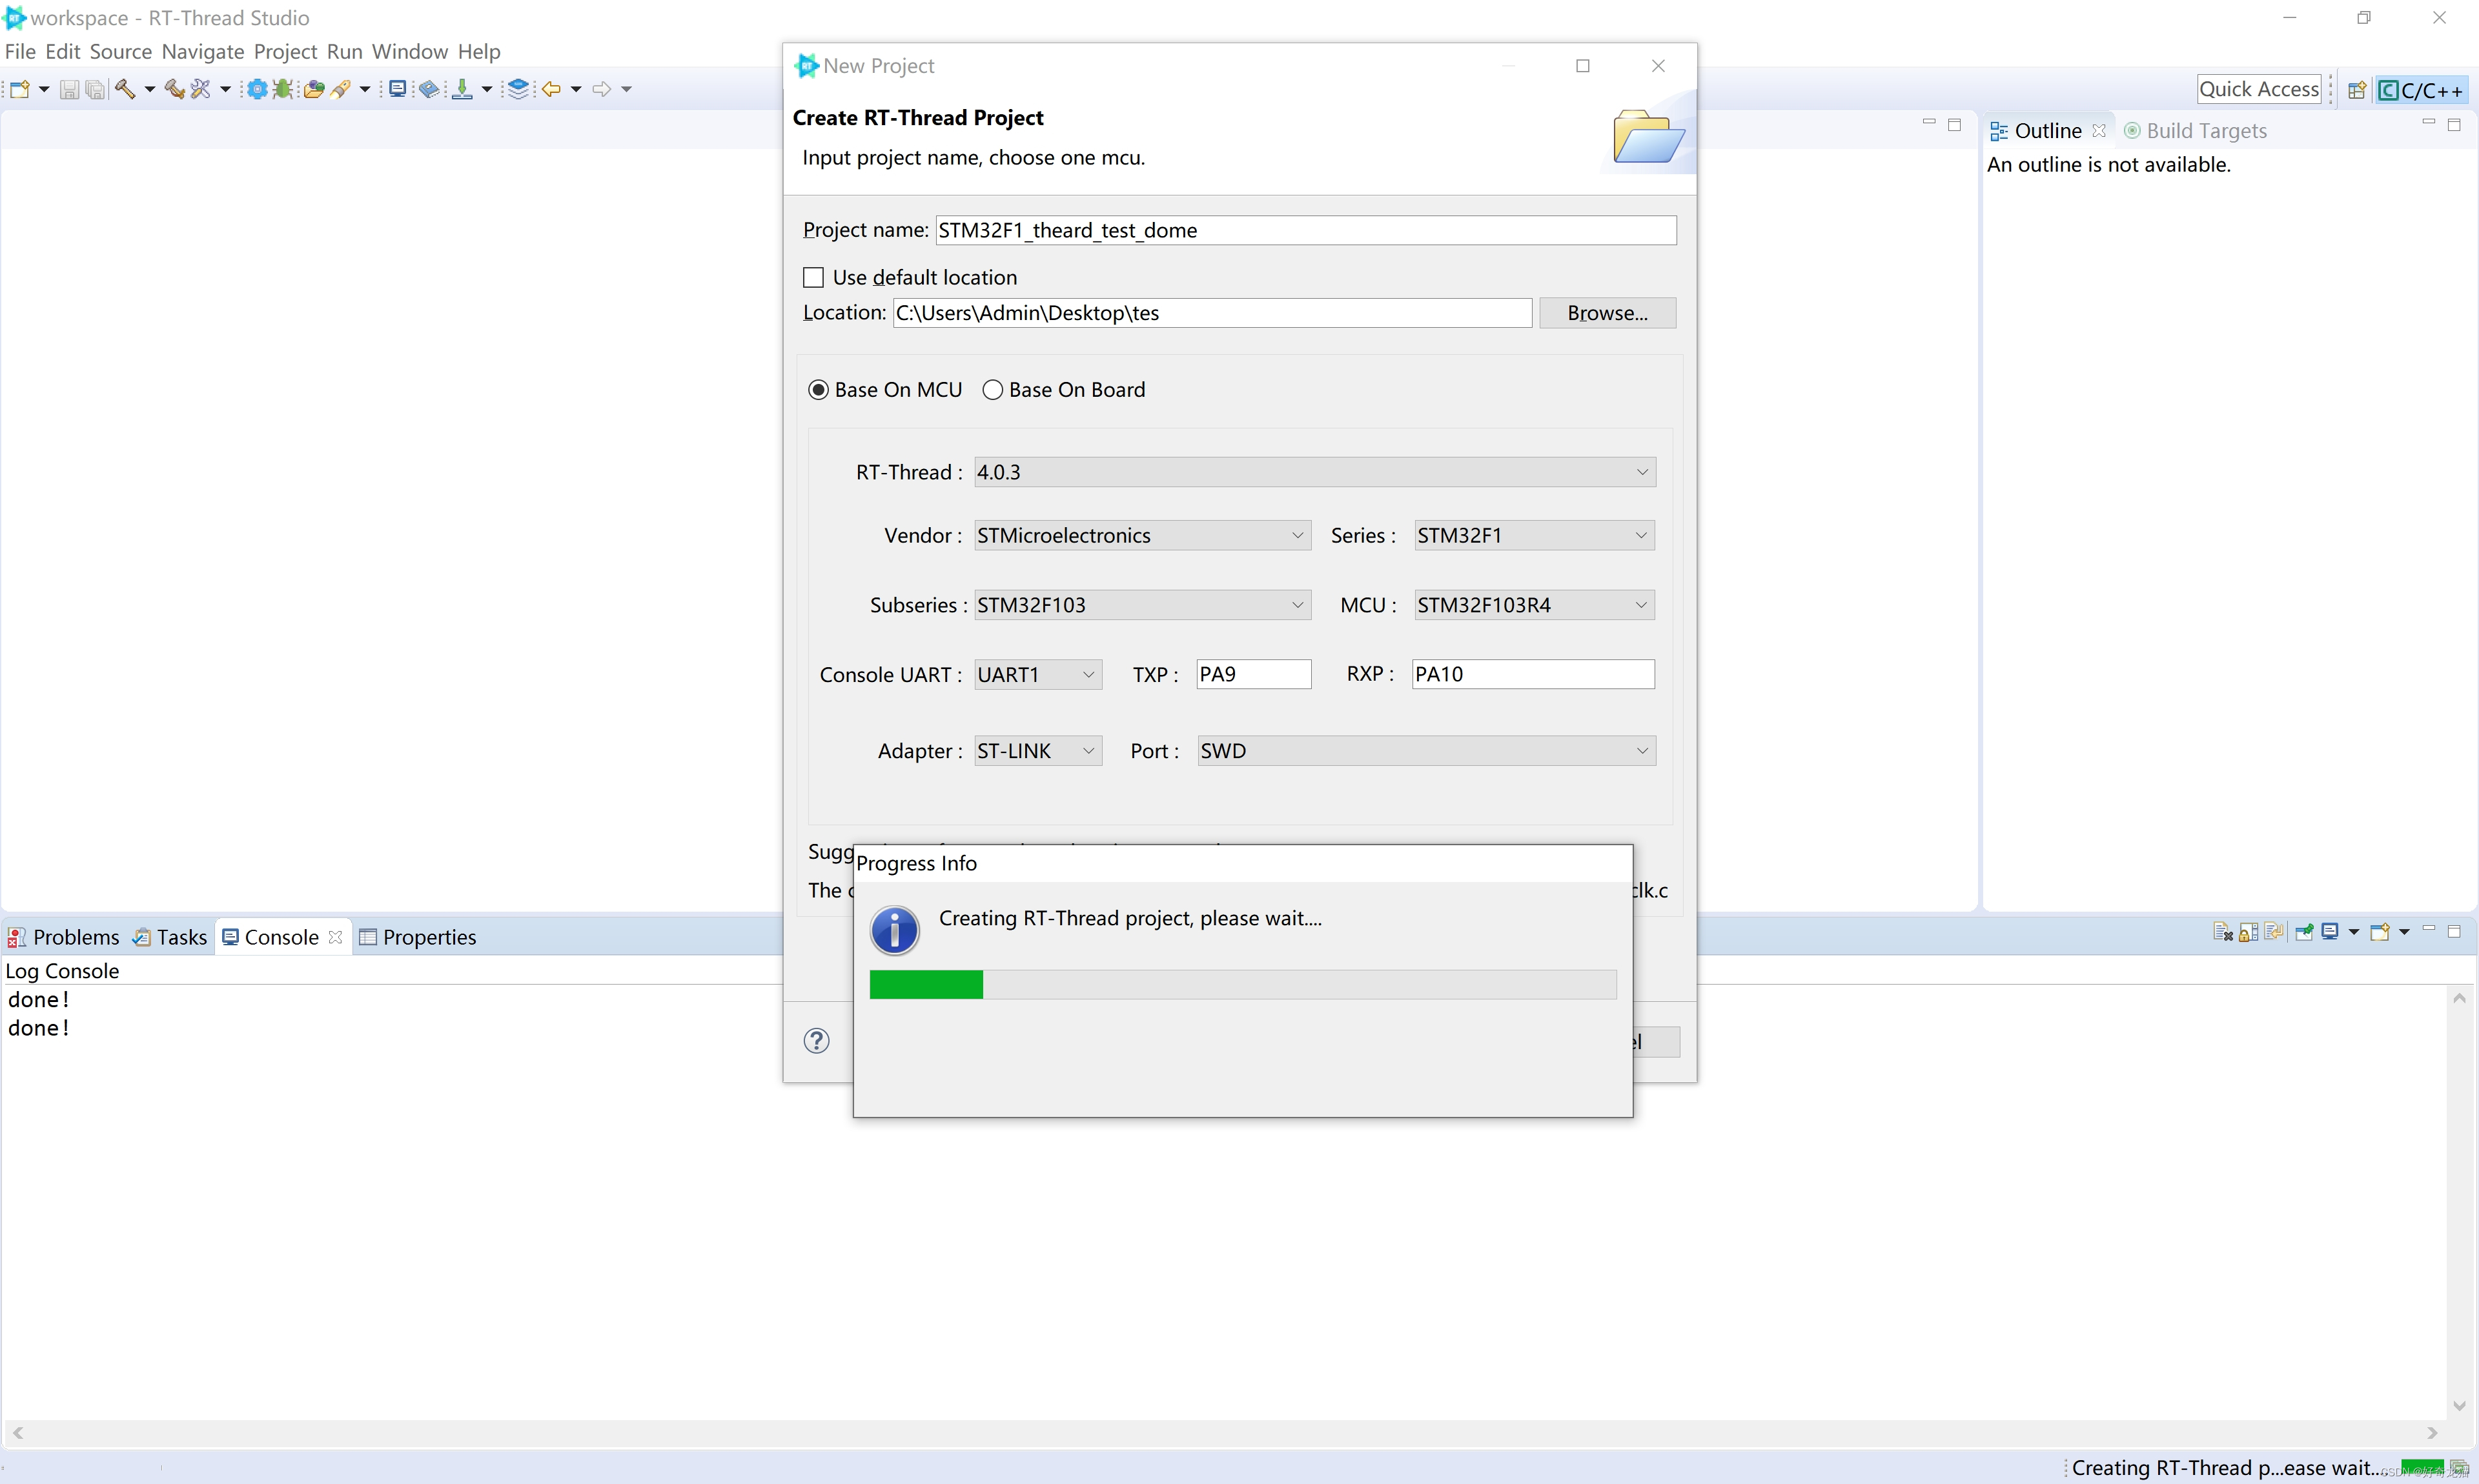2479x1484 pixels.
Task: Maximize the Outline panel view
Action: [2454, 125]
